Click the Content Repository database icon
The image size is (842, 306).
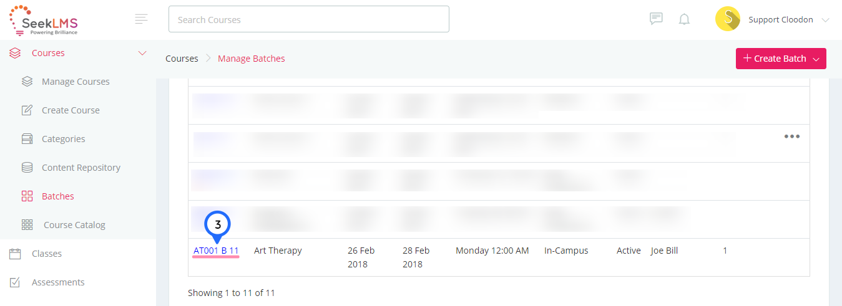pyautogui.click(x=27, y=168)
